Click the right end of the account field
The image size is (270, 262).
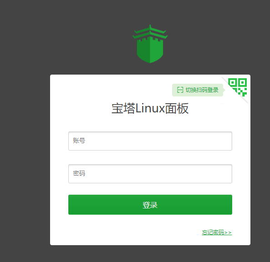(x=224, y=141)
